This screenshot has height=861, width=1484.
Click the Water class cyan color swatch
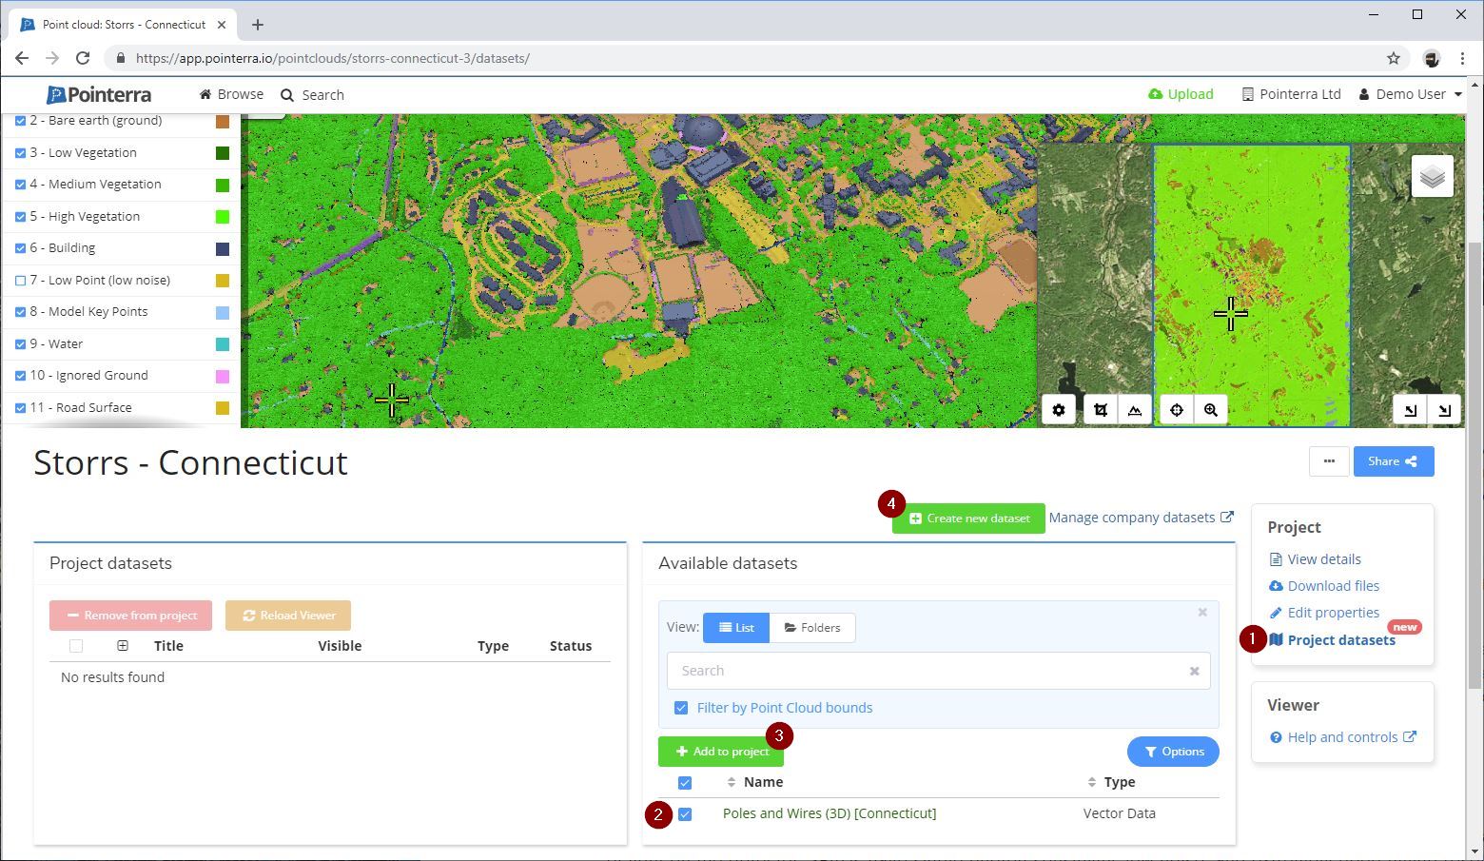223,344
